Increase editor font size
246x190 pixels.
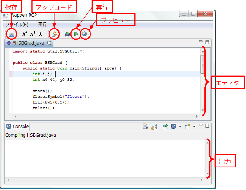tap(25, 34)
